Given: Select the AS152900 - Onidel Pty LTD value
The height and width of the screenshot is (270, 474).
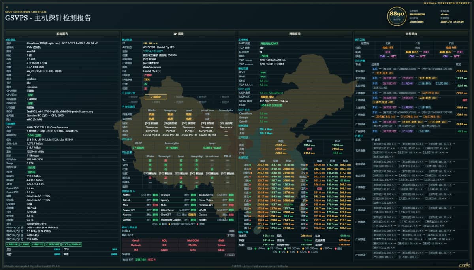Looking at the screenshot, I should click(x=159, y=47).
